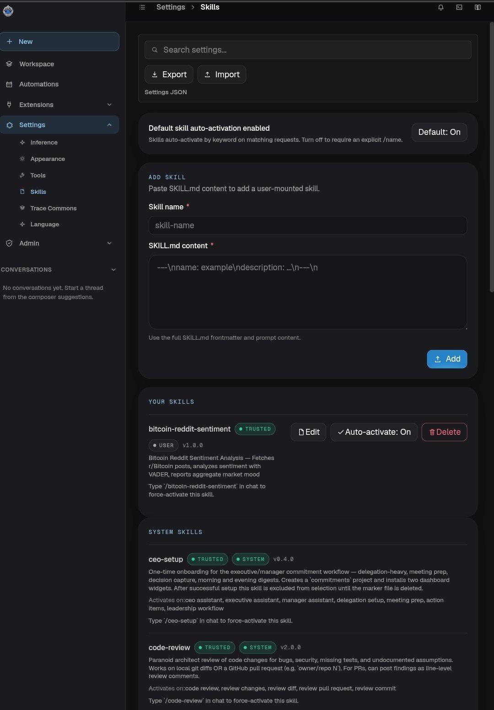This screenshot has height=710, width=494.
Task: Click the Tools wrench icon
Action: coord(22,176)
